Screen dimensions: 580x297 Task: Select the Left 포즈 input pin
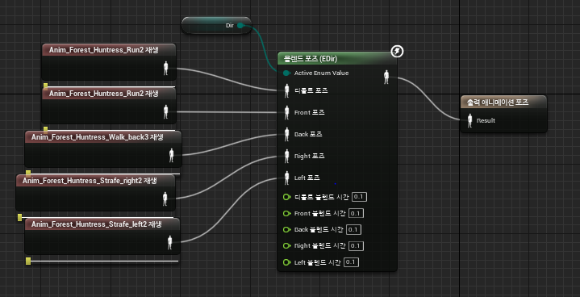click(x=286, y=178)
